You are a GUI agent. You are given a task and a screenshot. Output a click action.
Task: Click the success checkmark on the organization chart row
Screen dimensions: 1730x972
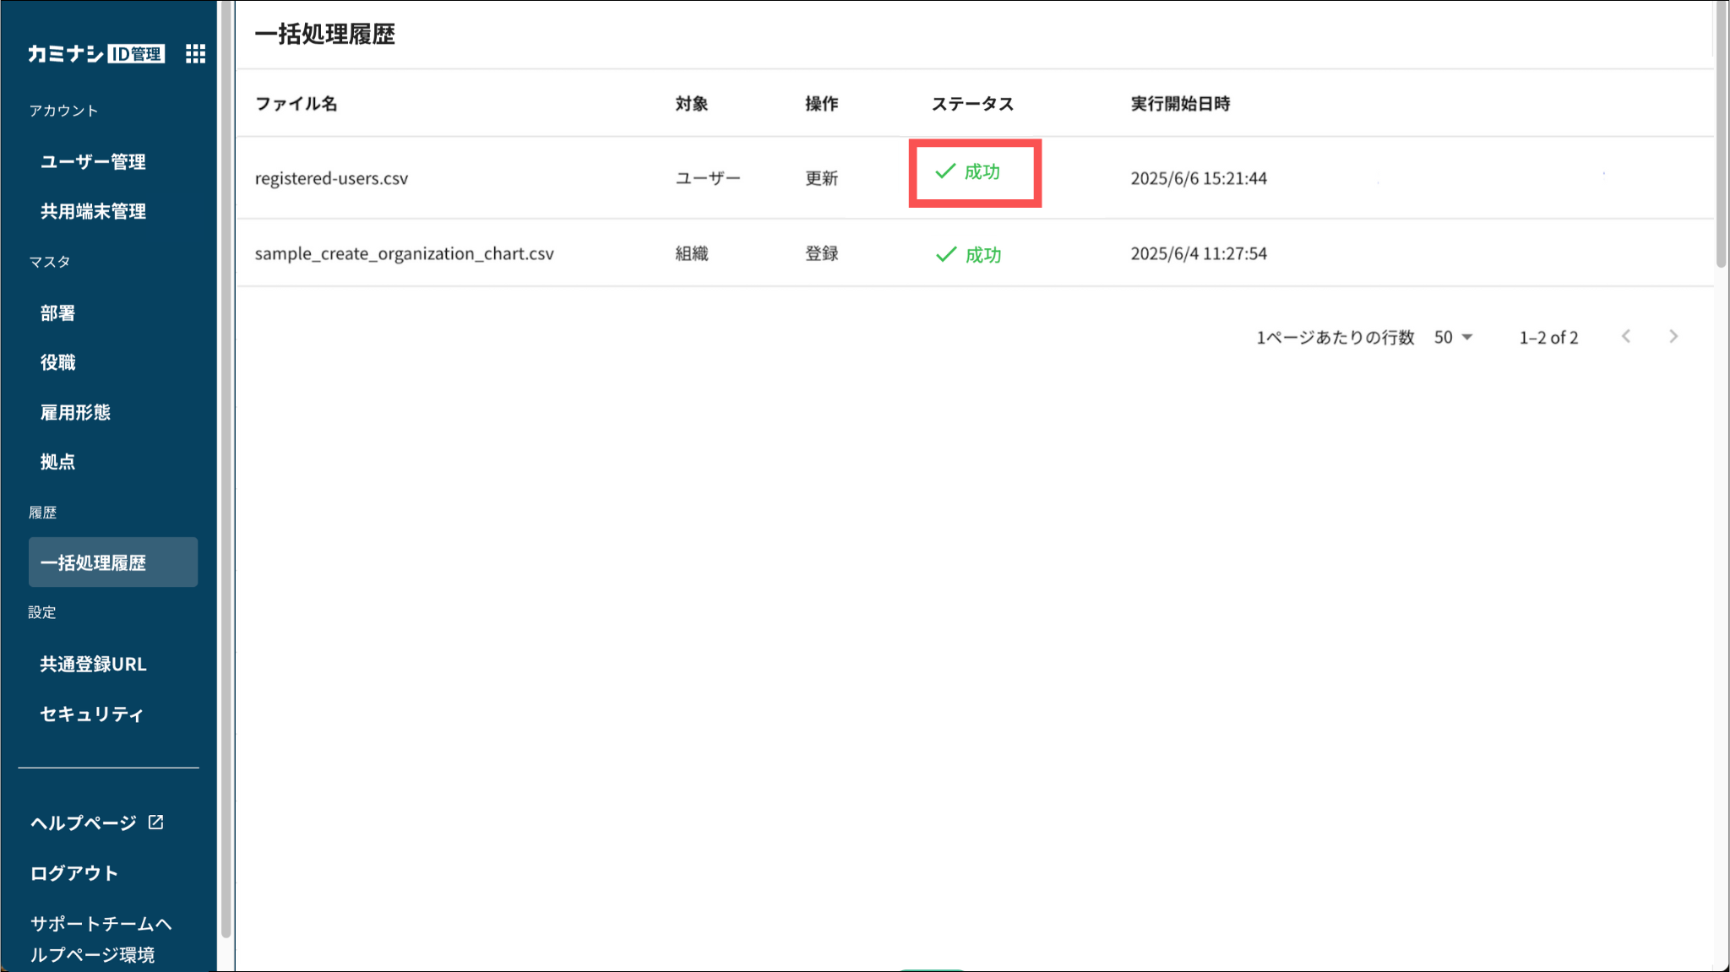pyautogui.click(x=946, y=254)
